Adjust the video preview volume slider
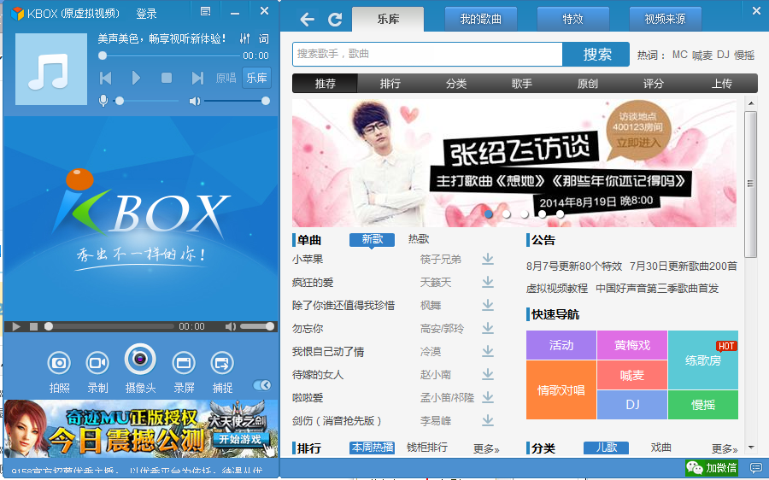This screenshot has height=480, width=769. [x=257, y=326]
